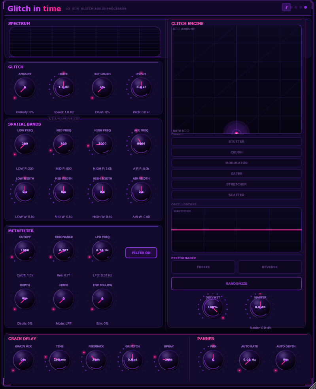
Task: Click the LOW FREQ knob
Action: coord(25,144)
